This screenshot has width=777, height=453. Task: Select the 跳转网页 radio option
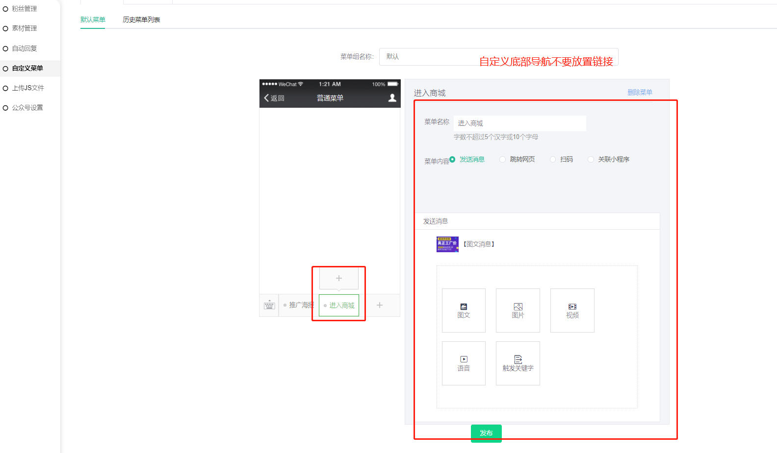click(502, 159)
